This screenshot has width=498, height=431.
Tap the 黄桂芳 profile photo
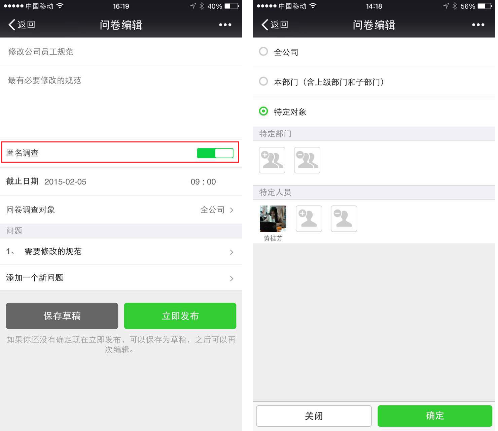tap(273, 219)
